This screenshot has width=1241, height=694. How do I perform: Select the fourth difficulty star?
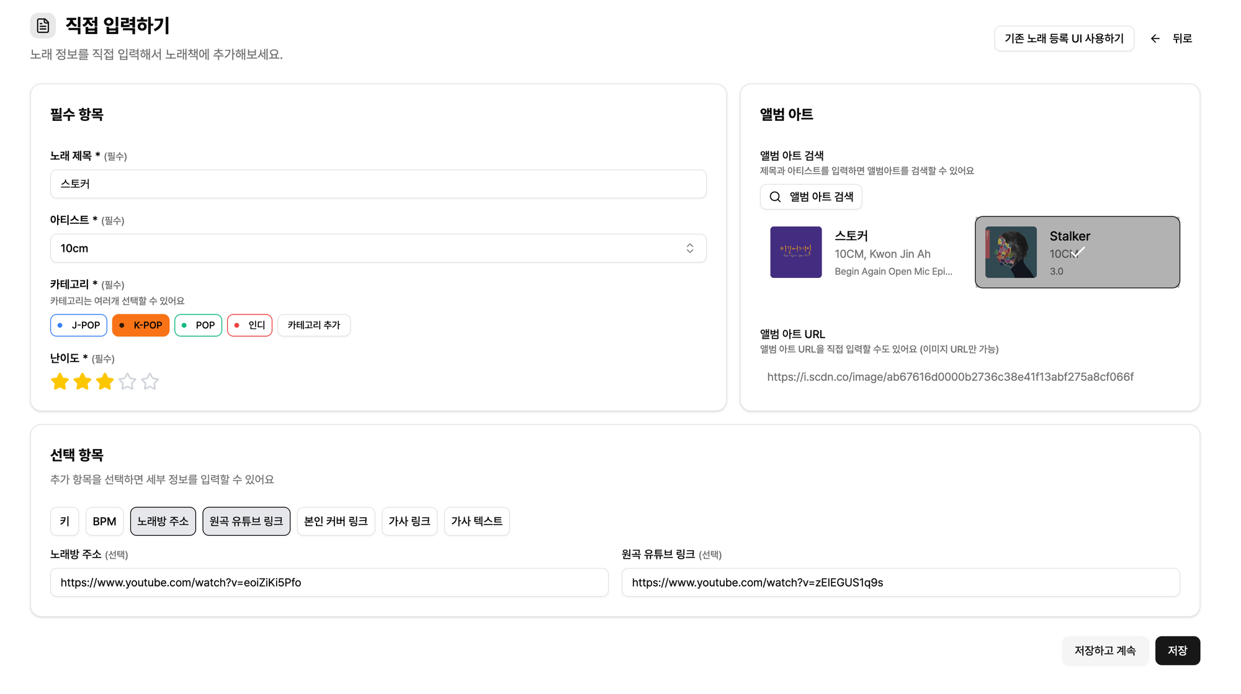(127, 381)
